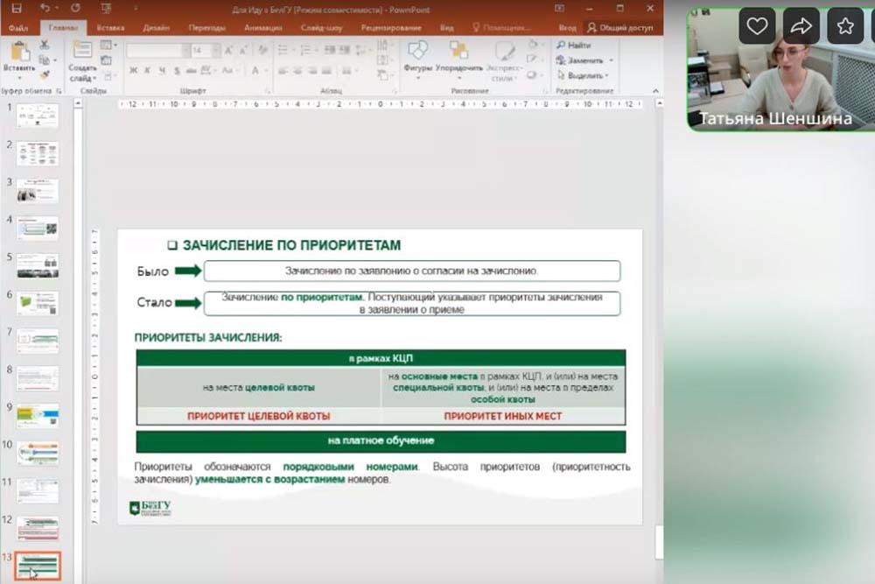
Task: Click the Shapes (Фигуры) icon
Action: (x=417, y=56)
